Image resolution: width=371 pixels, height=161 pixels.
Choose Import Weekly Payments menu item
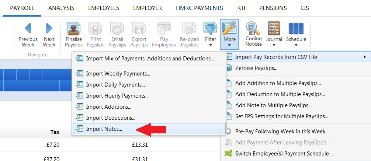[149, 74]
